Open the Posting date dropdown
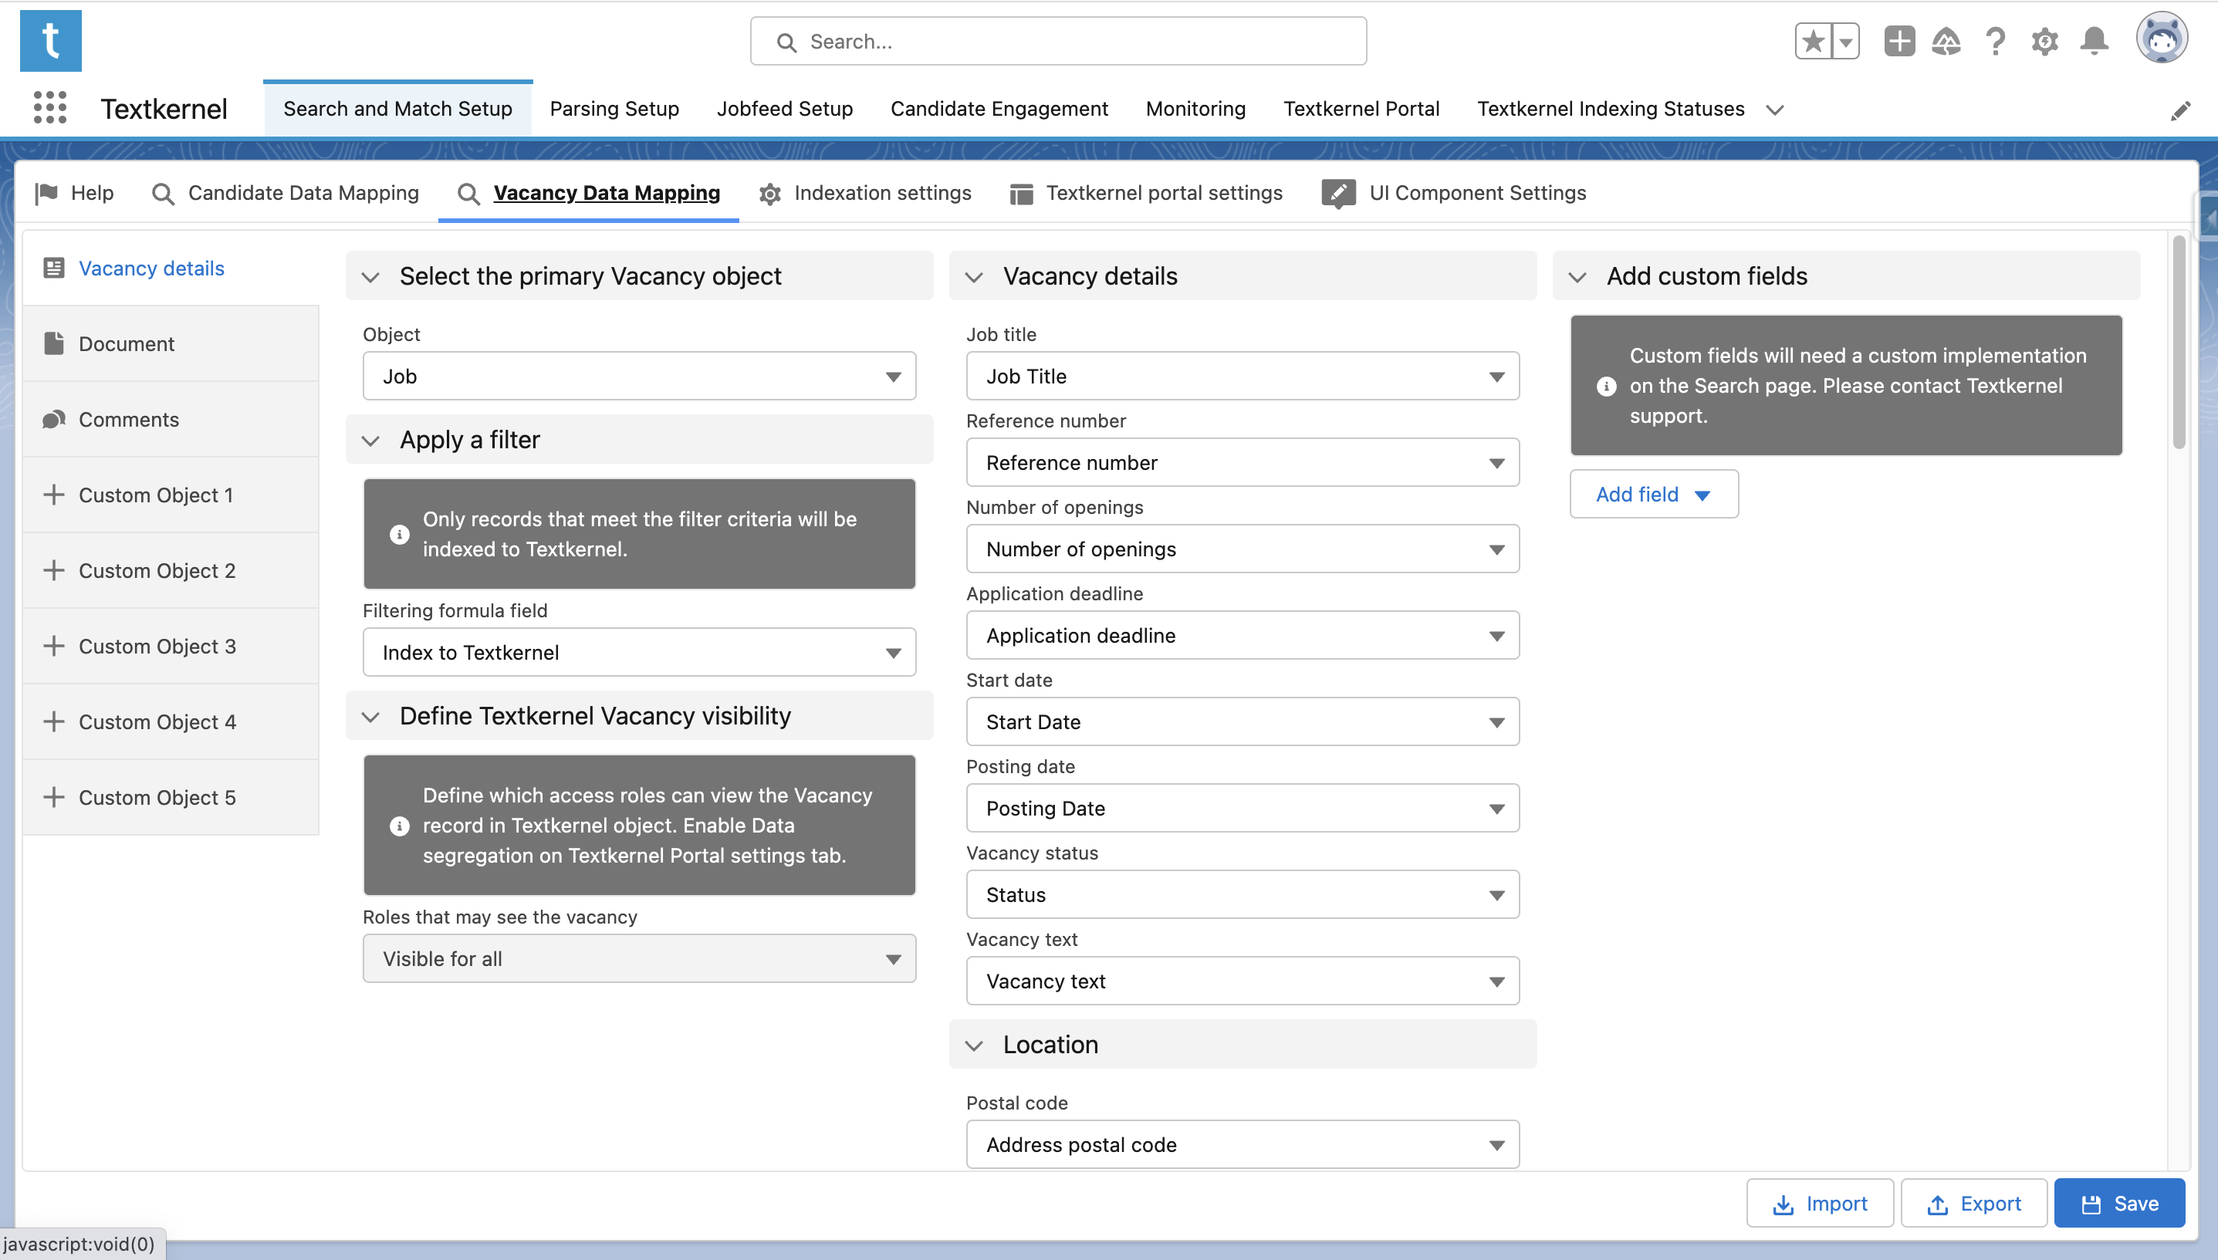The height and width of the screenshot is (1260, 2218). click(1243, 809)
